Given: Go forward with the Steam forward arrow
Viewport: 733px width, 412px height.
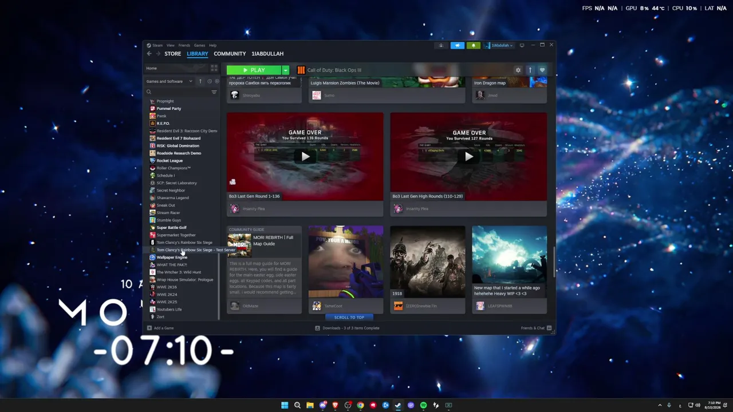Looking at the screenshot, I should coord(158,54).
